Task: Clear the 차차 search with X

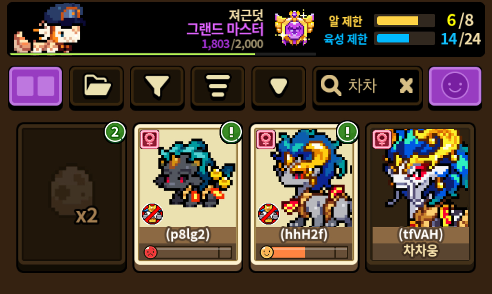Action: [x=406, y=85]
